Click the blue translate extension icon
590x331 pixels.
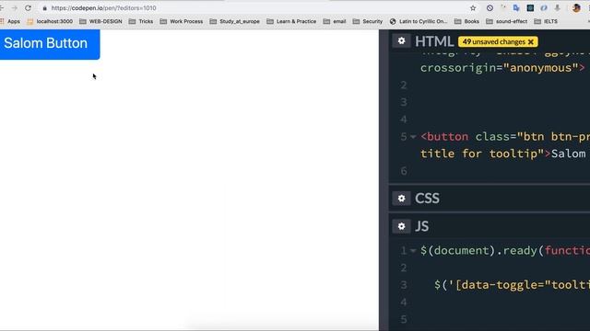click(516, 8)
